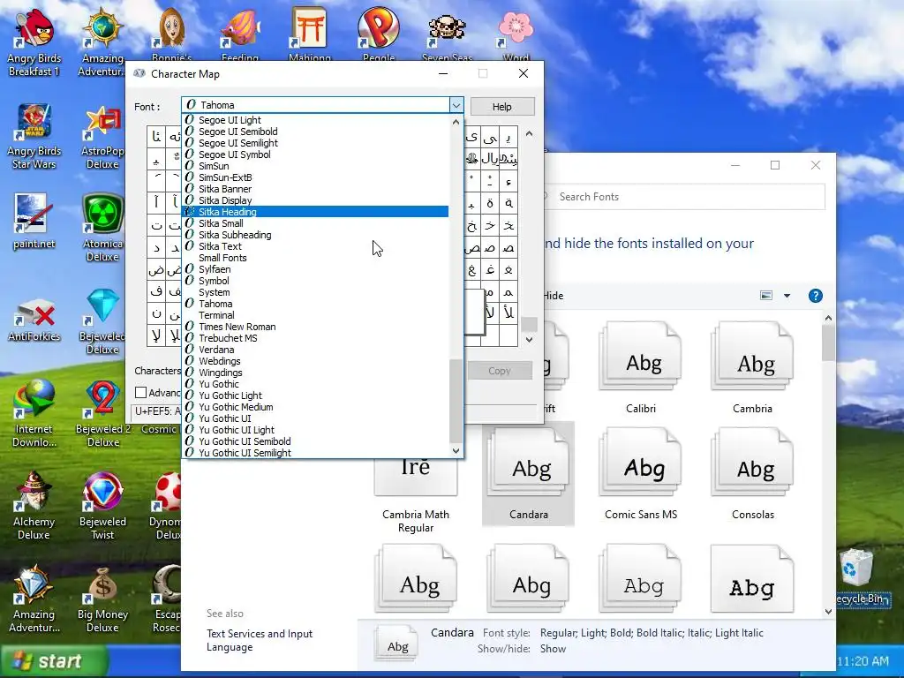Select the Cambria font thumbnail

(752, 368)
